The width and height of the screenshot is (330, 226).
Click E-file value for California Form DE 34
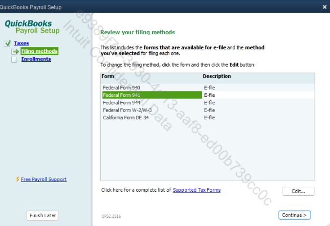[x=209, y=118]
